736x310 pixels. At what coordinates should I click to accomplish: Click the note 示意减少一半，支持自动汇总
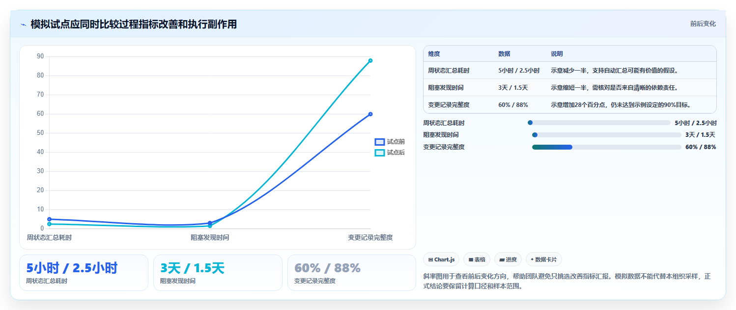click(615, 70)
